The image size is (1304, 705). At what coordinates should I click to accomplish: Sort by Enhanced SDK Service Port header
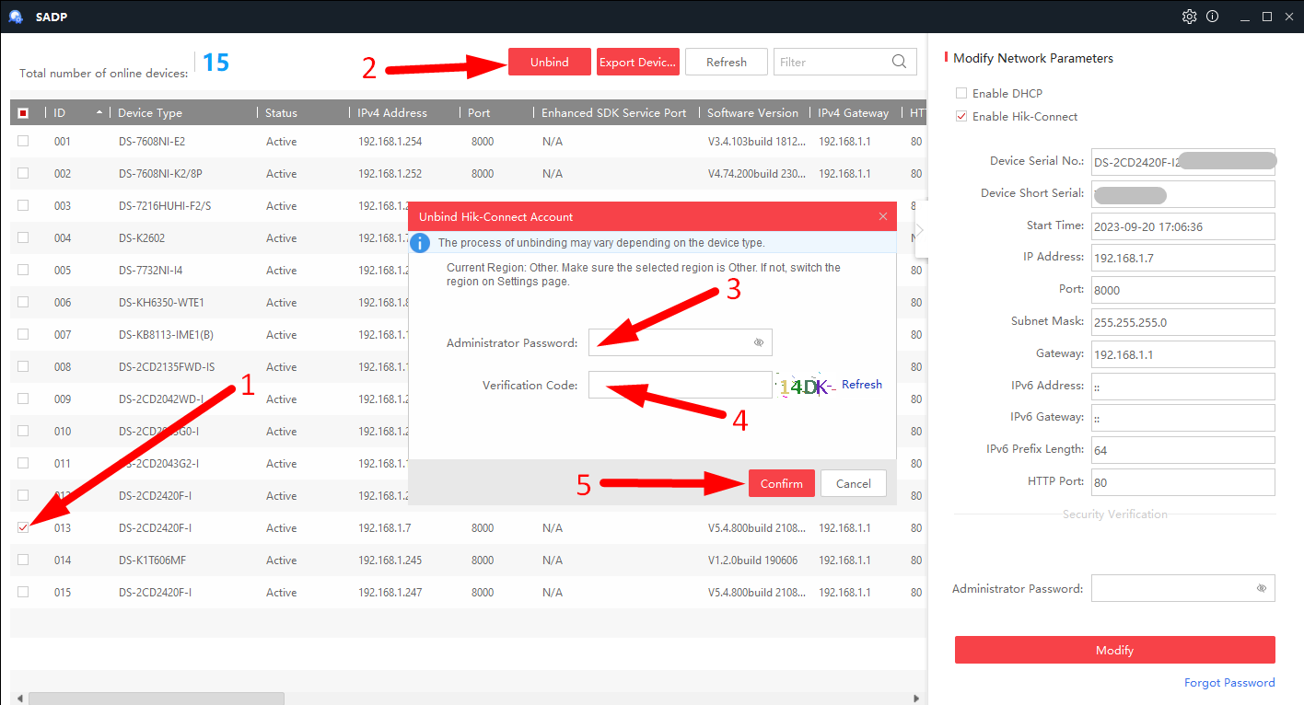tap(613, 112)
